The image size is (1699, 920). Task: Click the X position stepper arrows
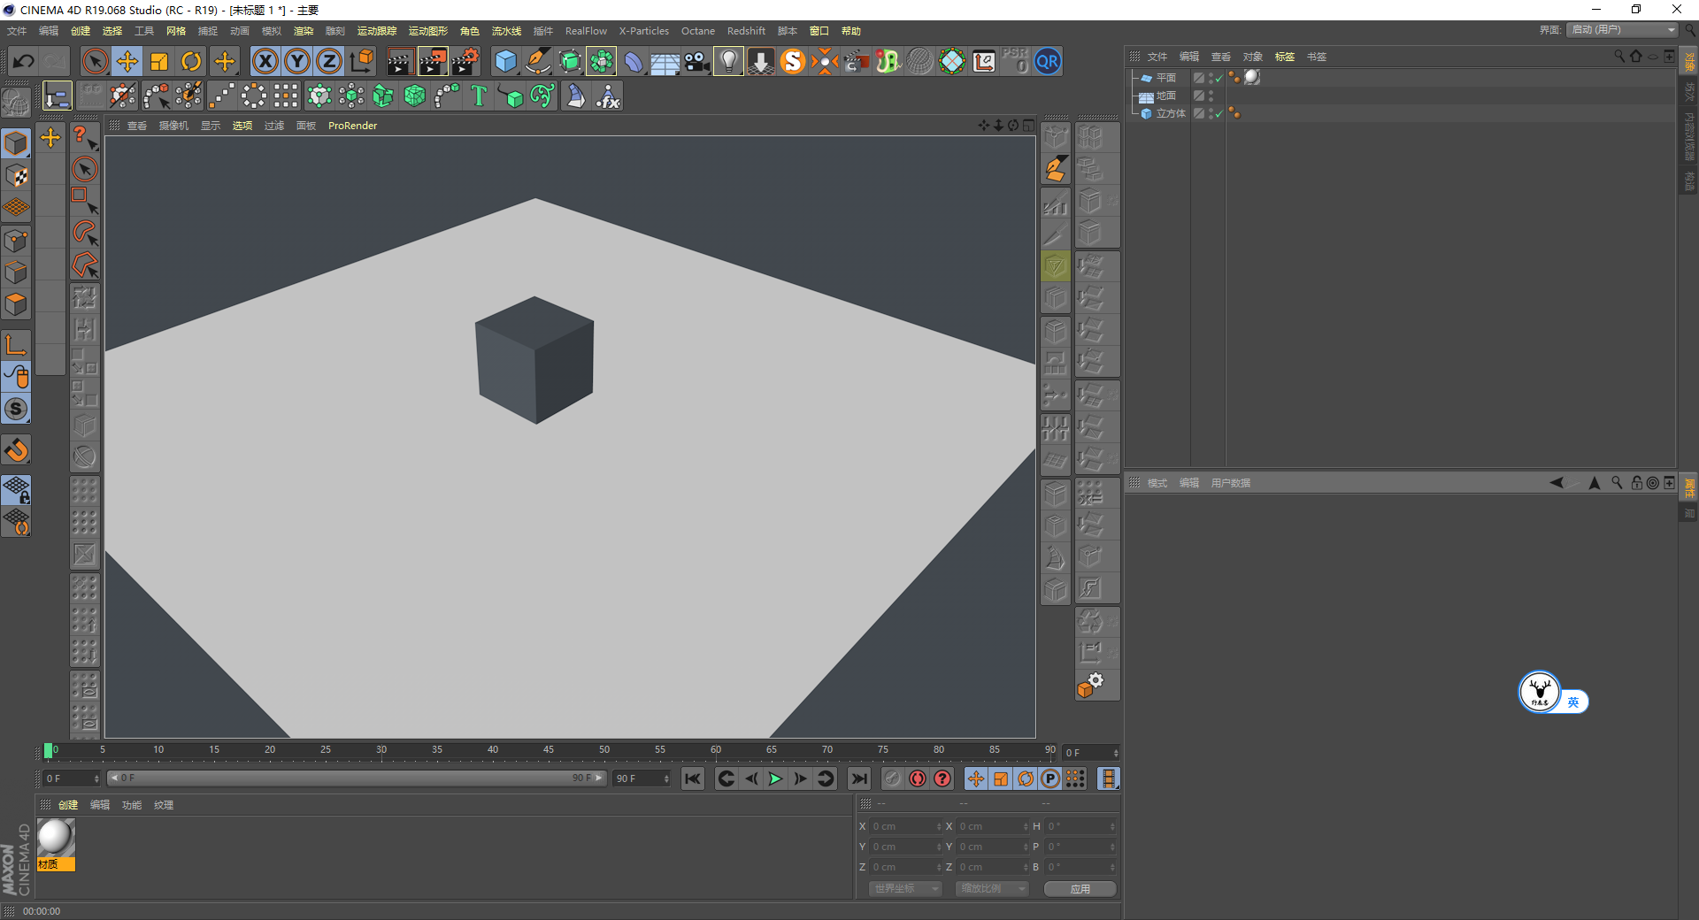[939, 826]
